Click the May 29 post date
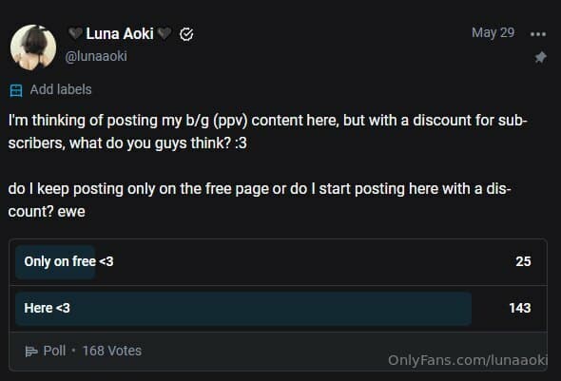Viewport: 561px width, 381px height. click(x=493, y=33)
